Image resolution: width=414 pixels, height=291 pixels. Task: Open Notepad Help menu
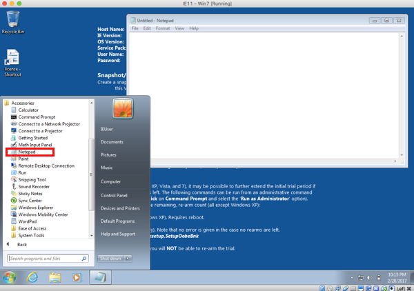(194, 28)
